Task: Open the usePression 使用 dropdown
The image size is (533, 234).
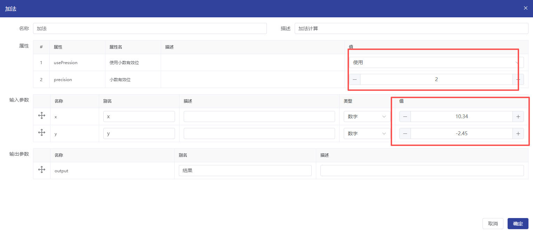Action: pyautogui.click(x=436, y=62)
